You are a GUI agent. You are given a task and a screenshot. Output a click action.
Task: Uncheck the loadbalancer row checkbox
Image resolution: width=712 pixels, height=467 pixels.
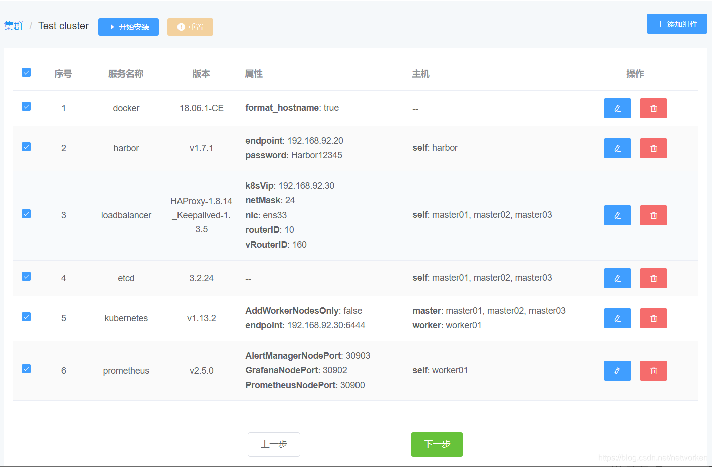tap(26, 214)
